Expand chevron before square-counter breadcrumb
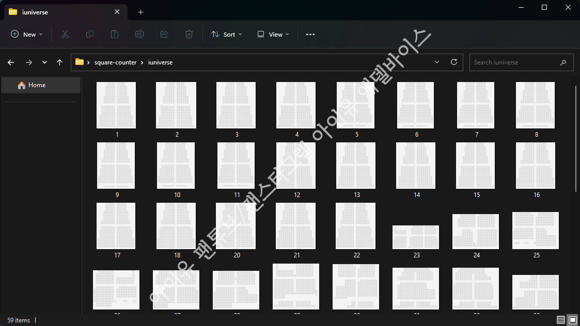This screenshot has height=326, width=580. point(88,62)
